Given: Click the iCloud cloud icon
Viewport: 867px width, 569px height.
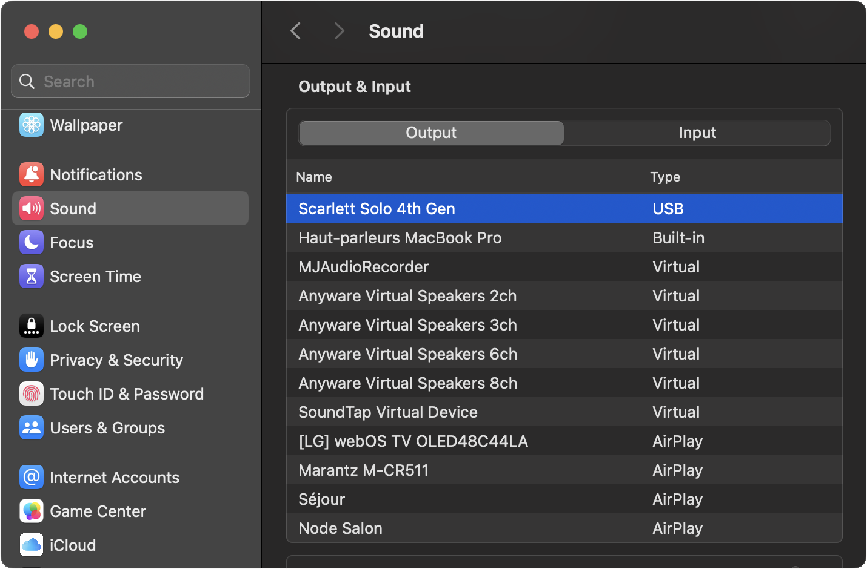Looking at the screenshot, I should click(32, 545).
